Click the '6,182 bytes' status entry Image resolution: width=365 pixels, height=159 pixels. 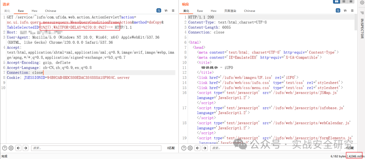click(x=338, y=156)
